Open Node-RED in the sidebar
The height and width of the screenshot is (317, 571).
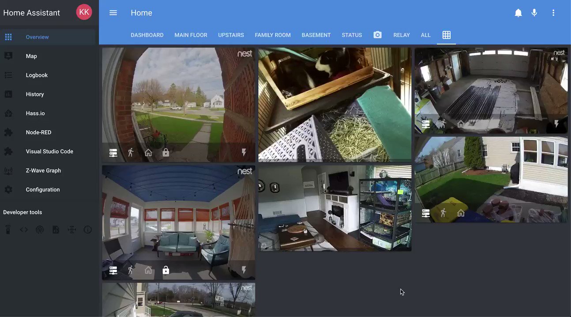click(x=48, y=132)
